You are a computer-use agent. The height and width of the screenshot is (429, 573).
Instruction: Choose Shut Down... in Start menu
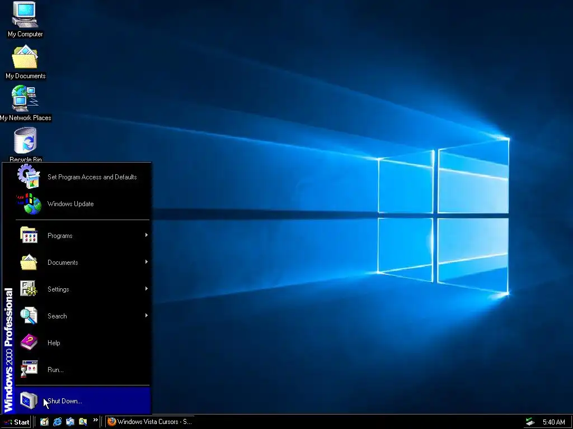pos(83,401)
